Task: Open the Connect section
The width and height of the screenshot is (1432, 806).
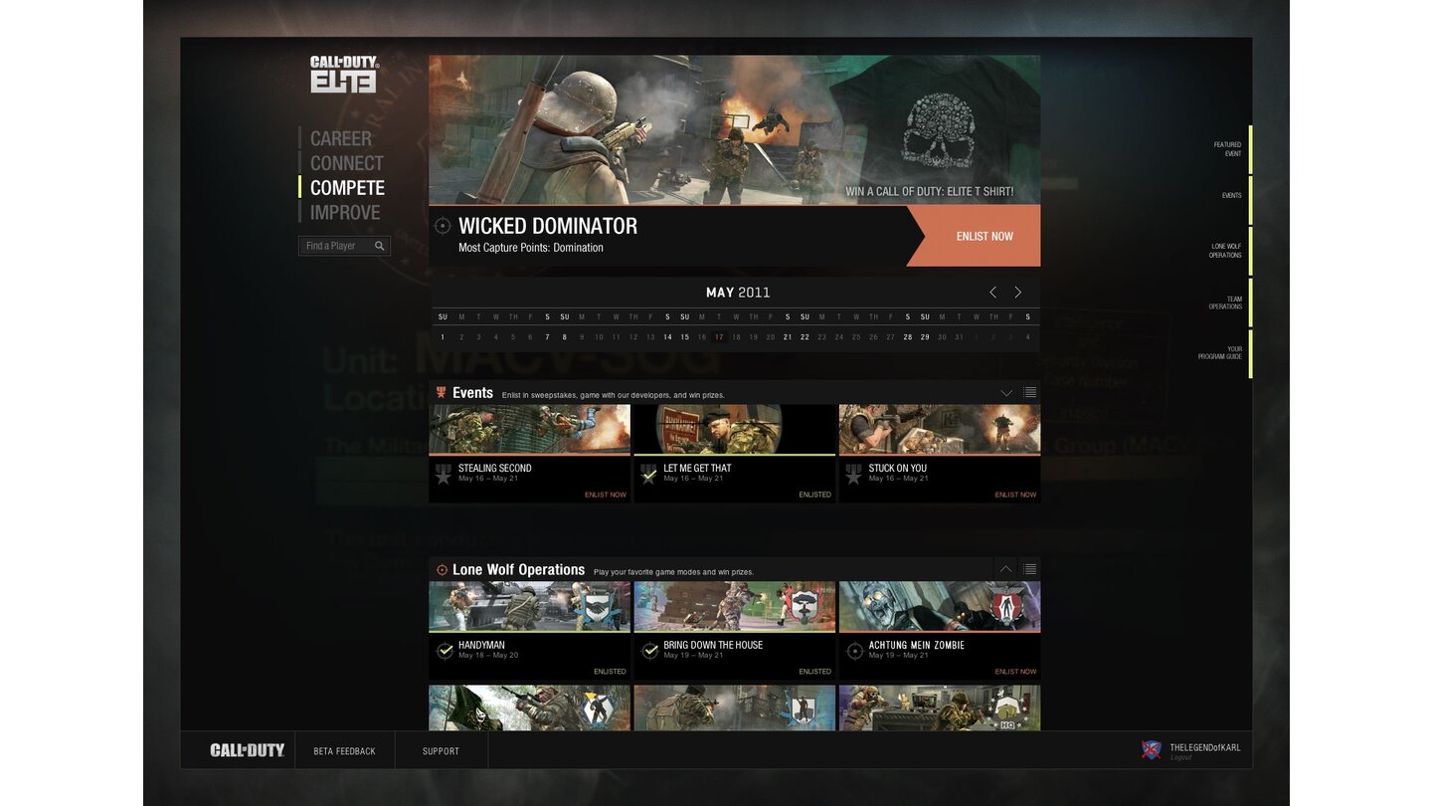Action: coord(347,163)
